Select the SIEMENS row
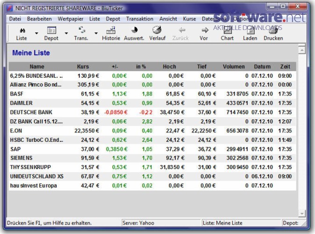This screenshot has width=315, height=234. 152,158
